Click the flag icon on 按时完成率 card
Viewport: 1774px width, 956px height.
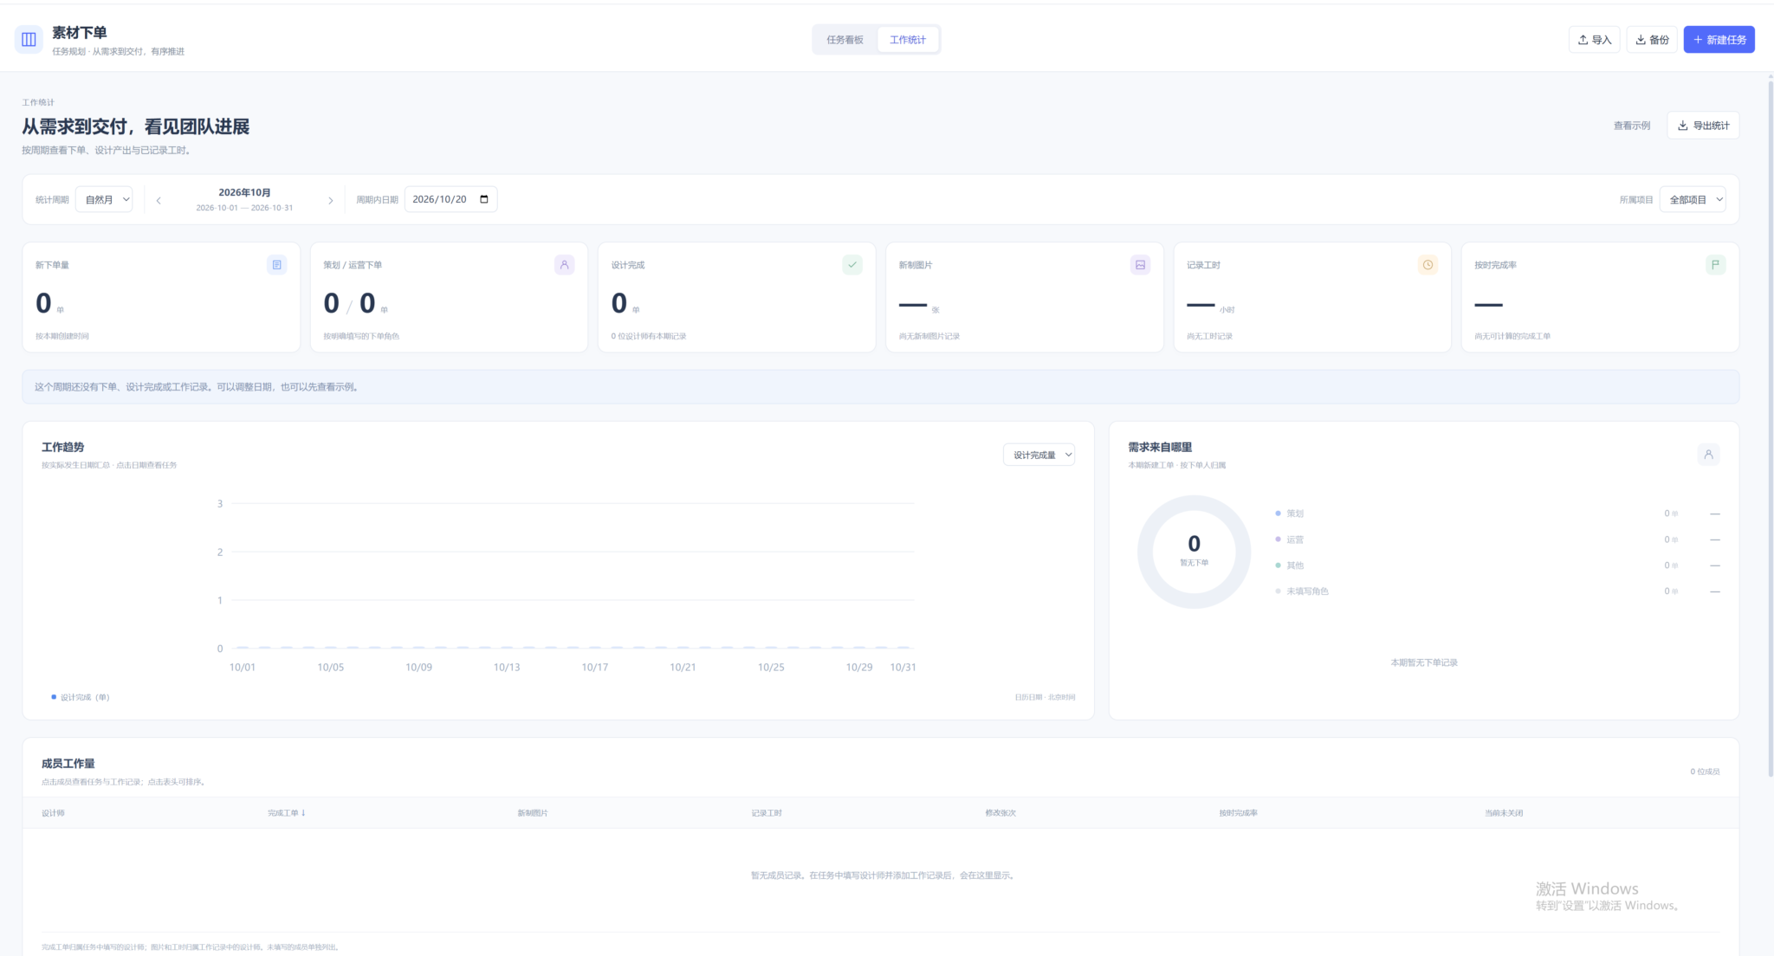click(x=1715, y=265)
